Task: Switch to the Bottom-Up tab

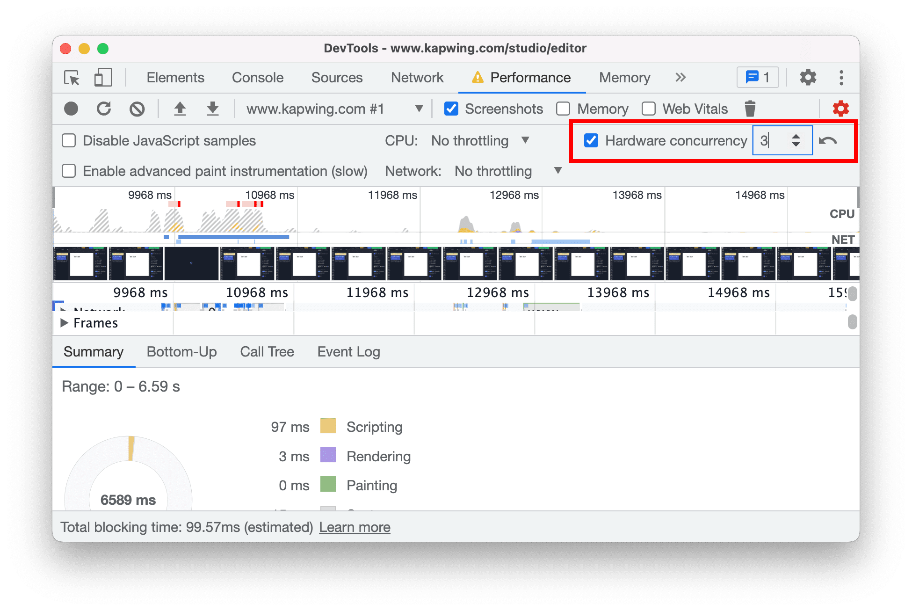Action: pyautogui.click(x=181, y=353)
